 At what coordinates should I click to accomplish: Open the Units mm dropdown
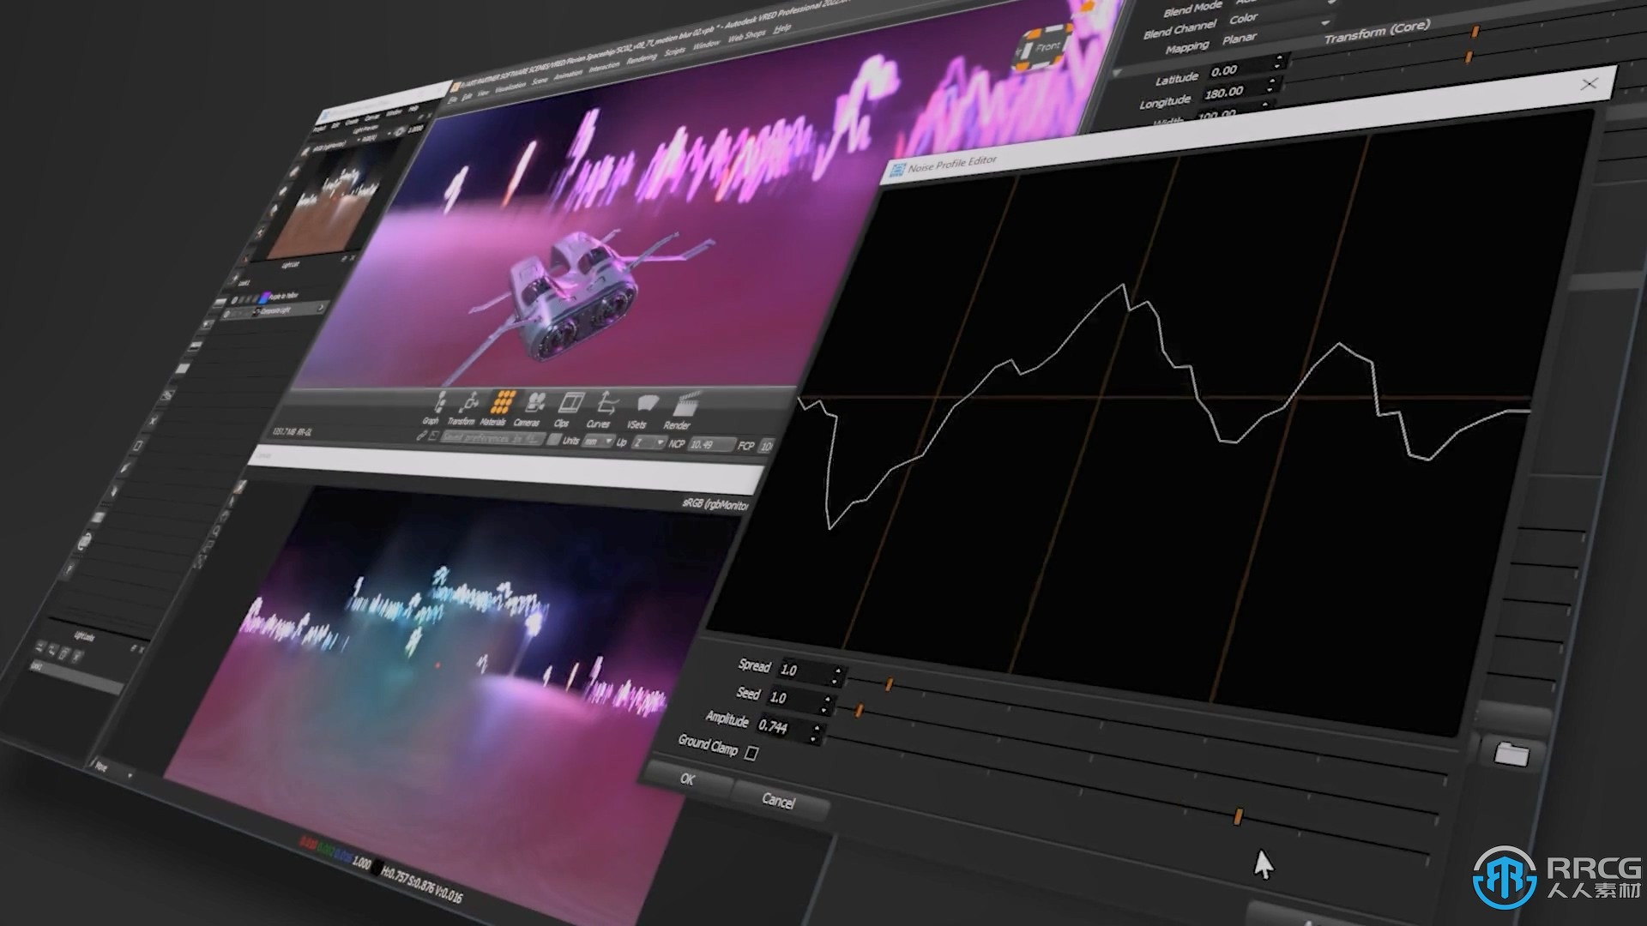597,442
